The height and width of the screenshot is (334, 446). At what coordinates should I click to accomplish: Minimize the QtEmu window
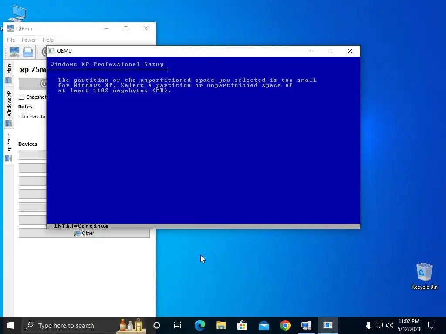click(106, 28)
